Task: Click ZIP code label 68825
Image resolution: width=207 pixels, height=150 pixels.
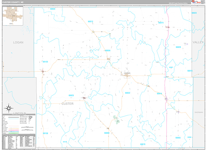Action: pyautogui.click(x=71, y=96)
